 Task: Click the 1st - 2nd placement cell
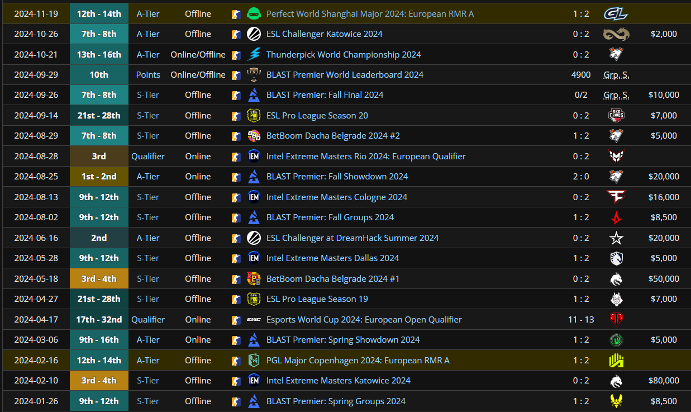(99, 177)
